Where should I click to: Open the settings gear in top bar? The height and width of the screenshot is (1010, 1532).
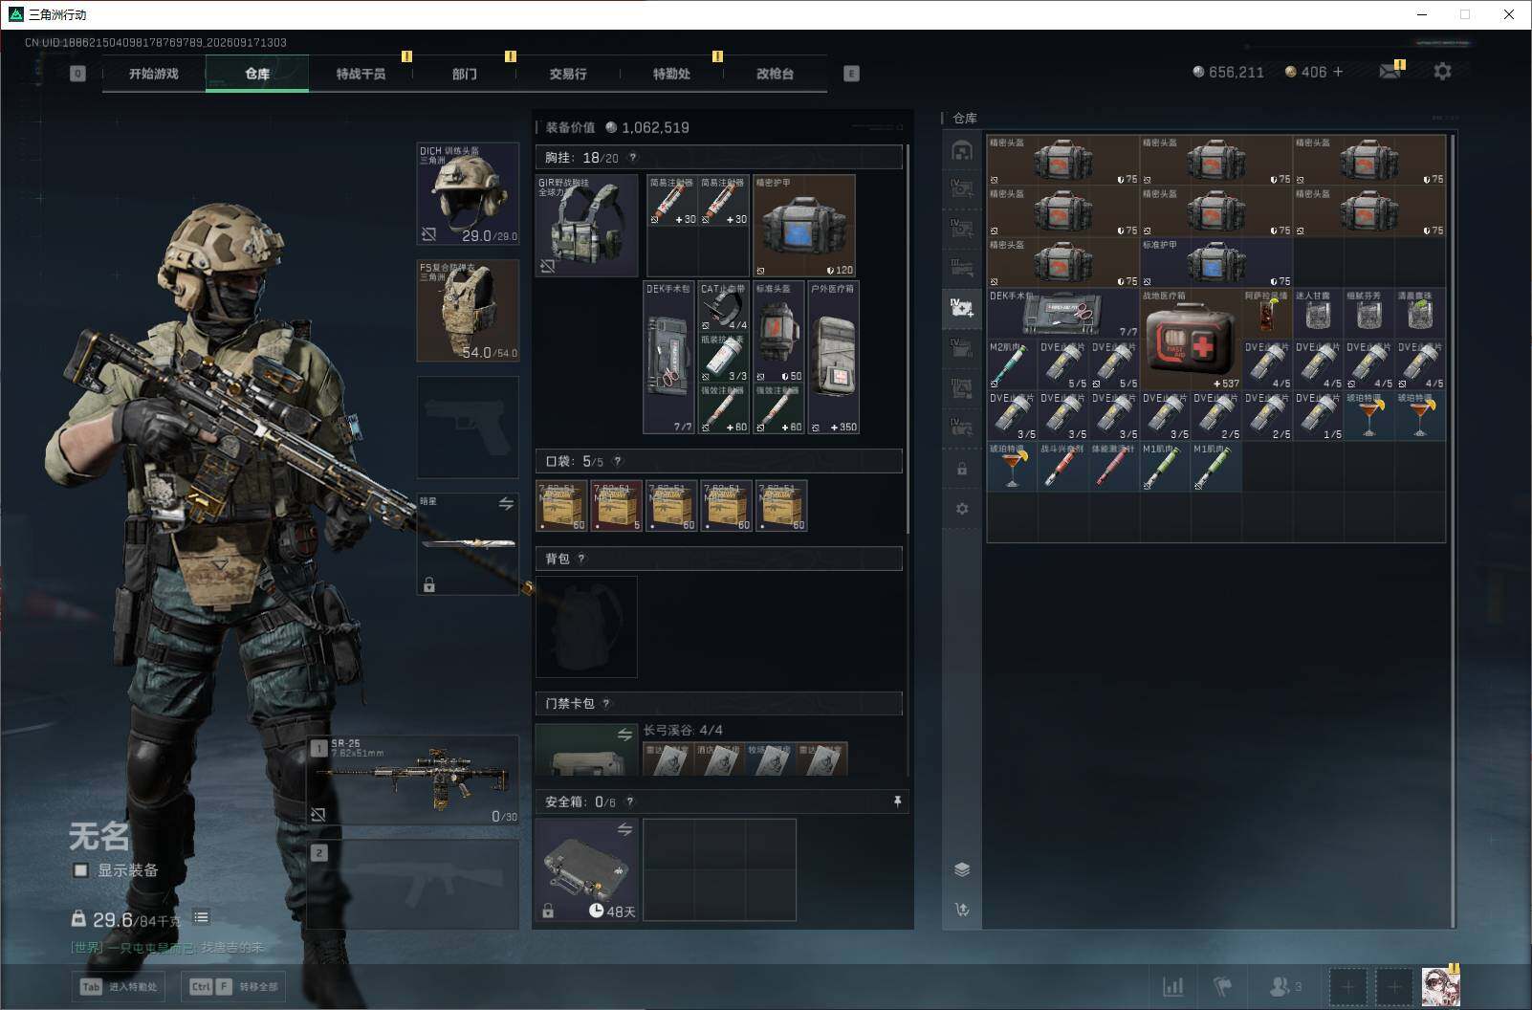point(1442,72)
